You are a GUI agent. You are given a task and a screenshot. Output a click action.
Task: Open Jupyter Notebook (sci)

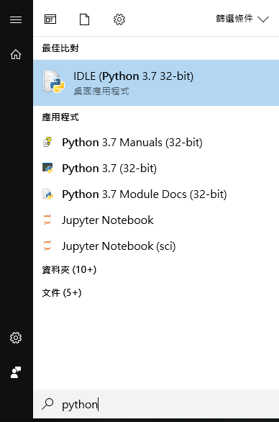tap(156, 246)
